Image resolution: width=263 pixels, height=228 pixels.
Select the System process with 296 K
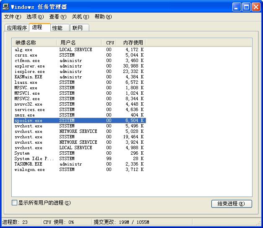80,153
